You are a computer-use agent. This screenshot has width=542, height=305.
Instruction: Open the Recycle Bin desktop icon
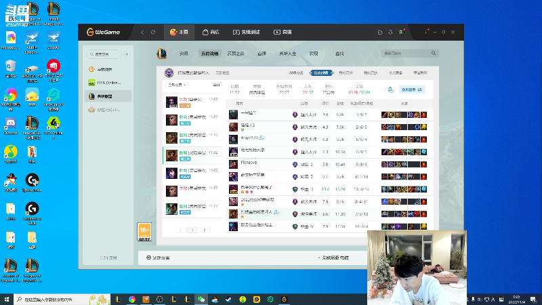[11, 68]
